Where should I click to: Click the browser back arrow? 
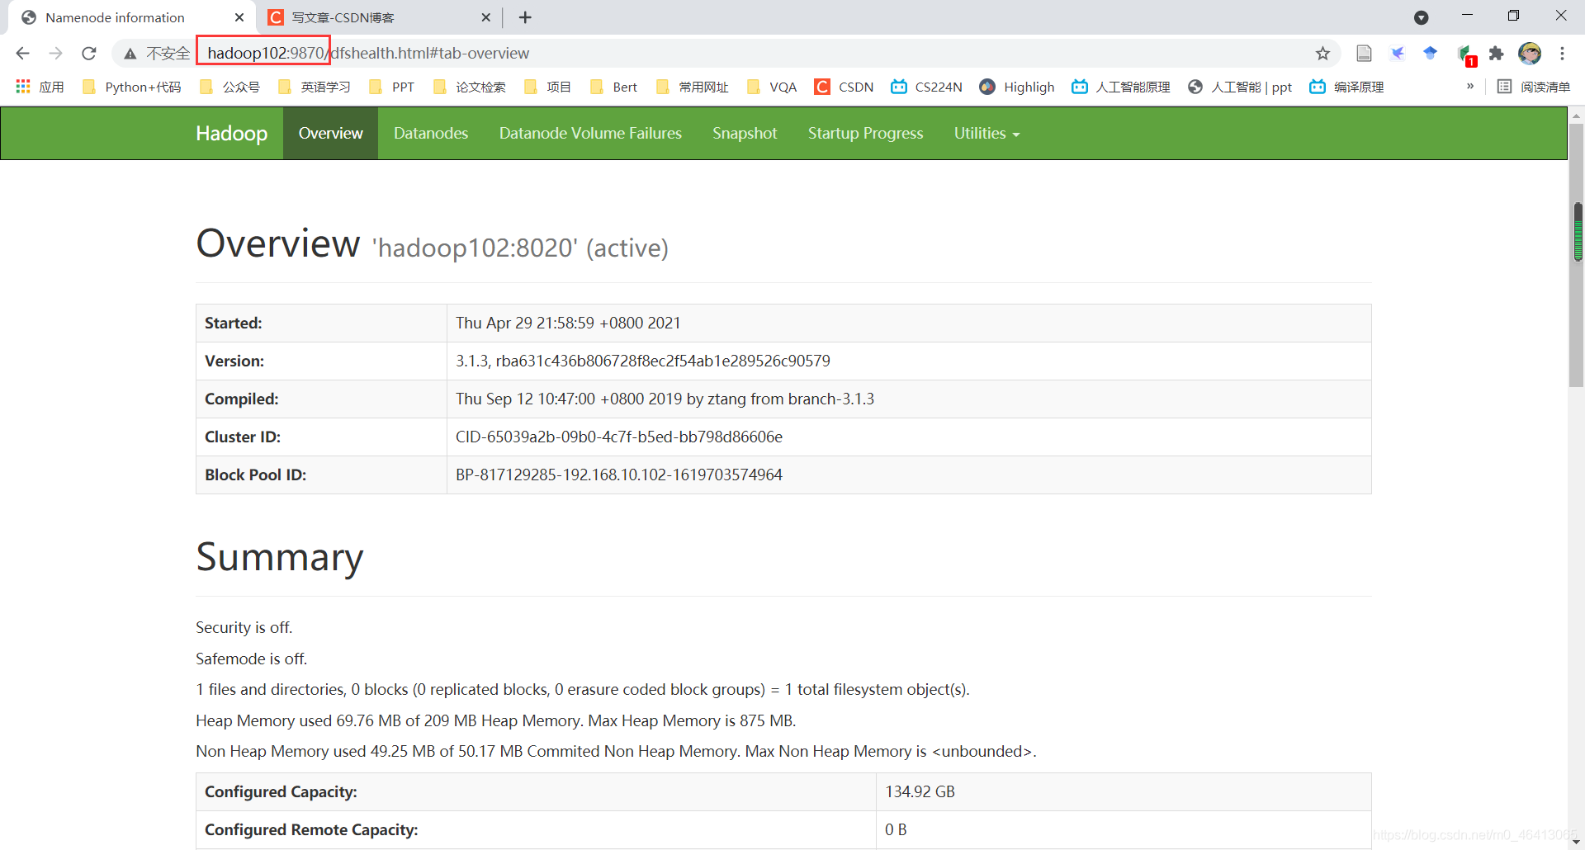click(23, 54)
